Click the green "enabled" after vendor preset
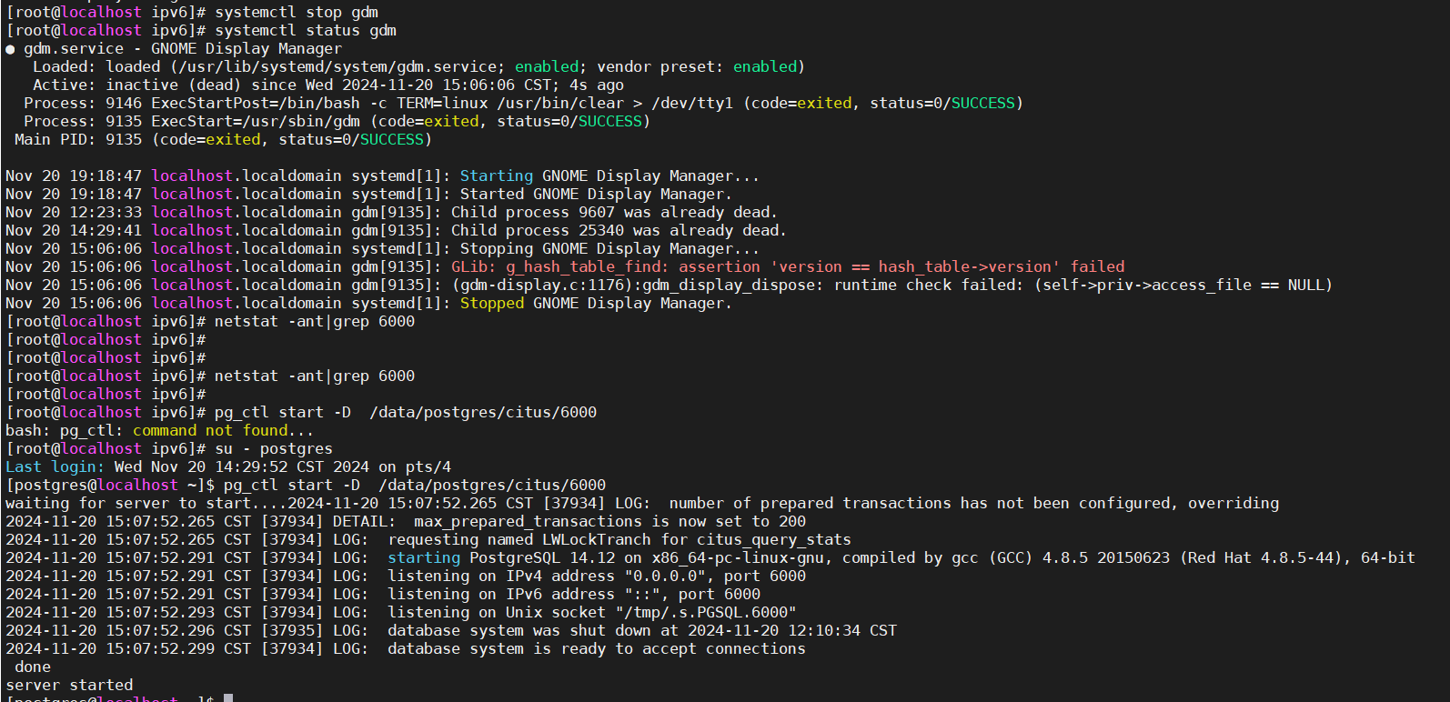 tap(765, 67)
